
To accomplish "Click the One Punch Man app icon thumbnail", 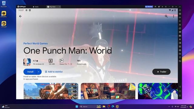I will point(27,62).
